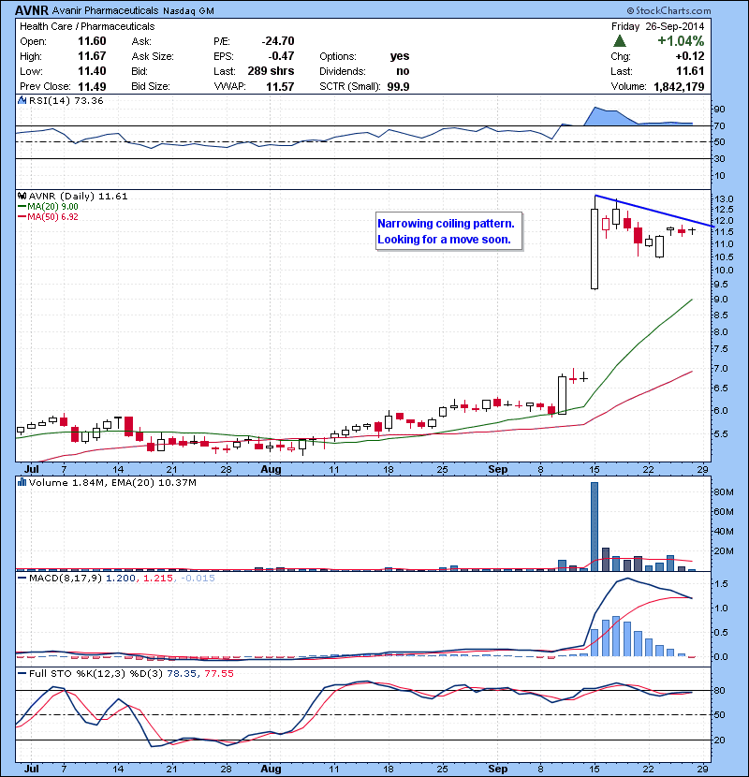
Task: Click the Narrowing coiling pattern annotation box
Action: [449, 231]
